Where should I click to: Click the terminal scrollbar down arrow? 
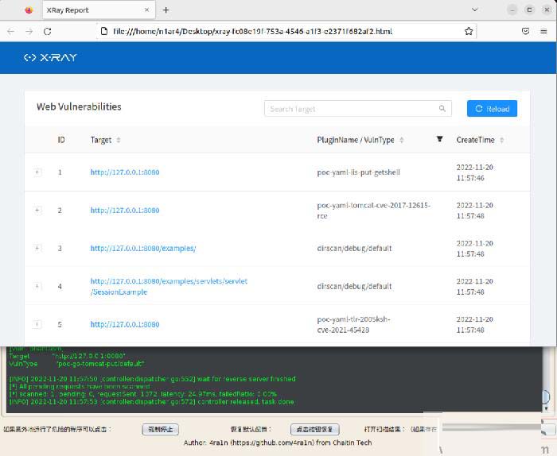pyautogui.click(x=547, y=408)
